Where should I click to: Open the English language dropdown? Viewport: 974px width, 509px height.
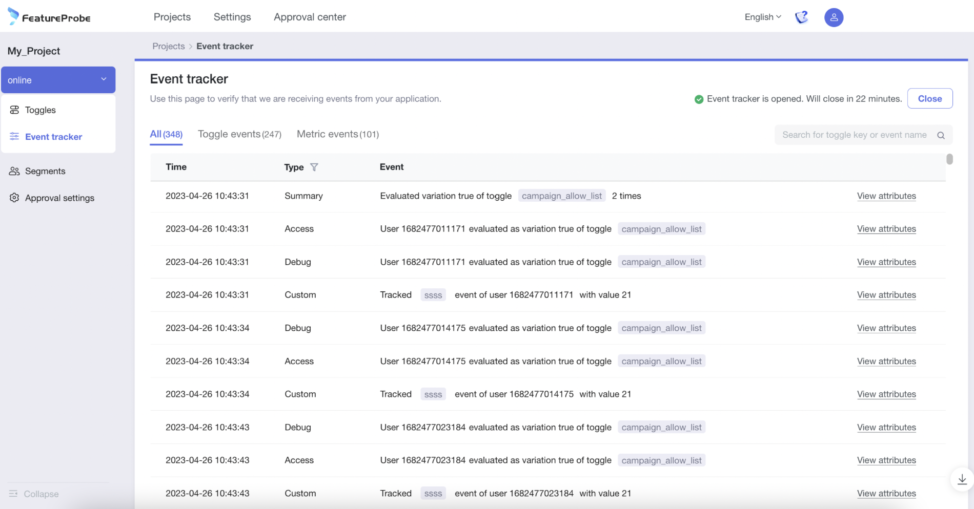tap(763, 17)
